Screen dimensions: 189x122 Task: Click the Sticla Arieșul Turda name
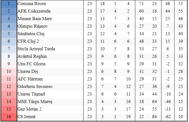point(36,49)
